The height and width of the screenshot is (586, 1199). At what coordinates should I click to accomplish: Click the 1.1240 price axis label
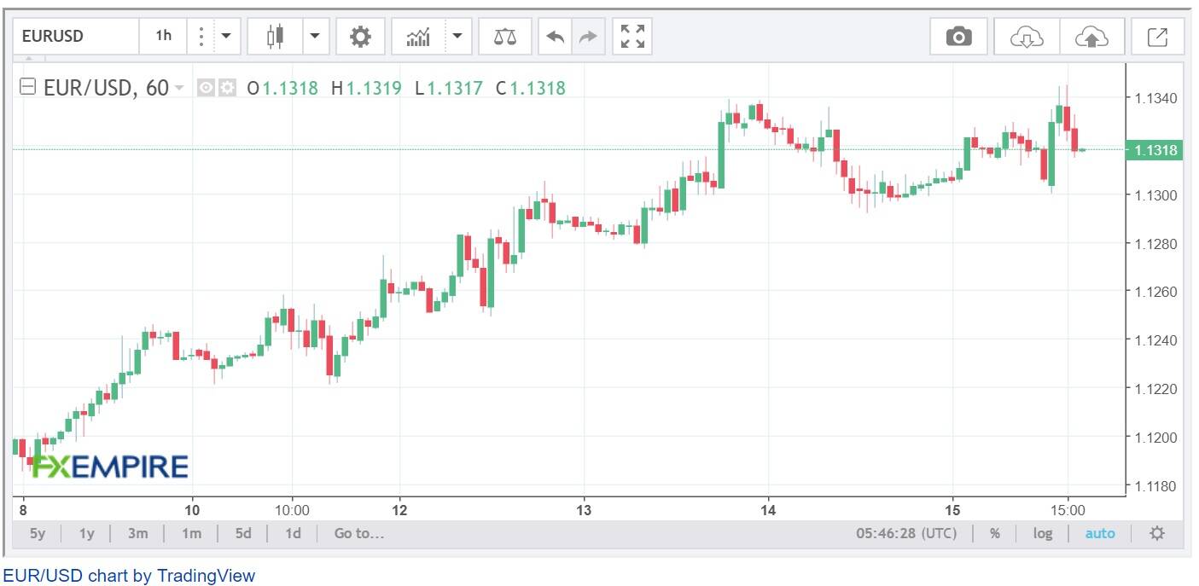(1155, 340)
